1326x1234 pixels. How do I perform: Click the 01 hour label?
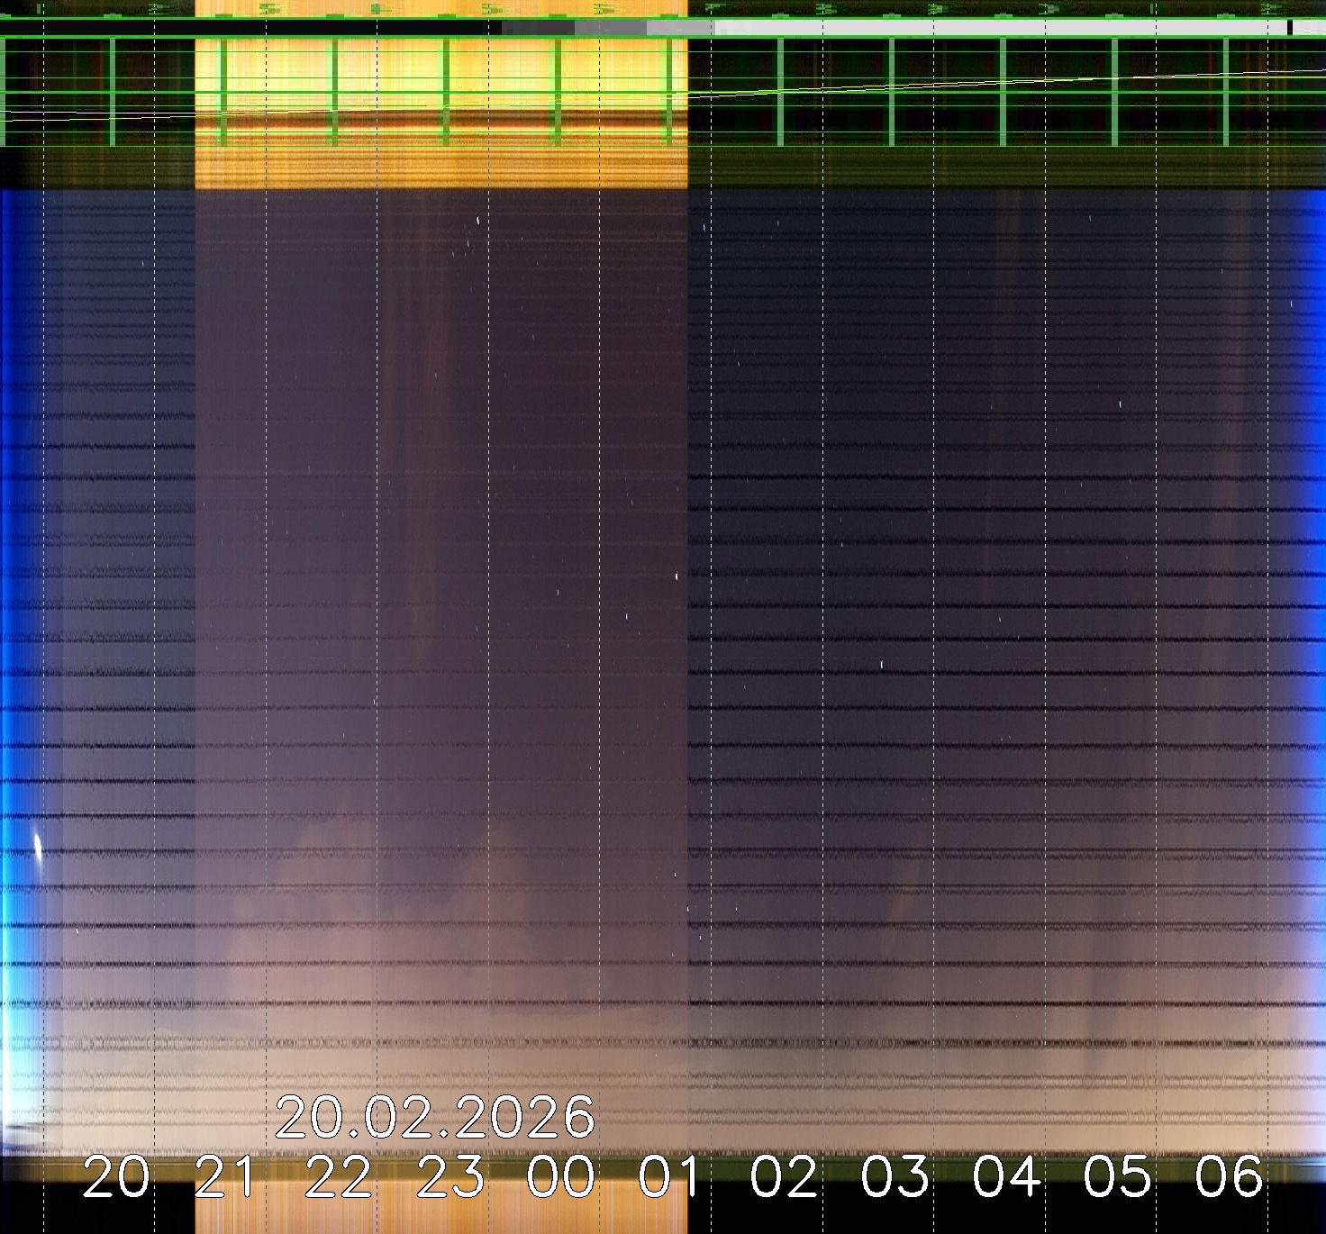click(x=671, y=1177)
